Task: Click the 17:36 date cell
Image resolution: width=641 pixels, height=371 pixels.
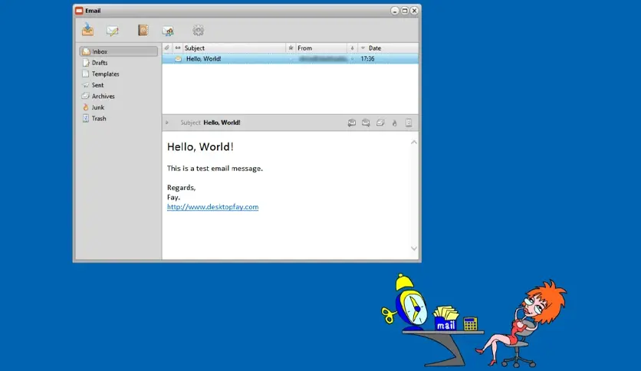Action: coord(367,59)
